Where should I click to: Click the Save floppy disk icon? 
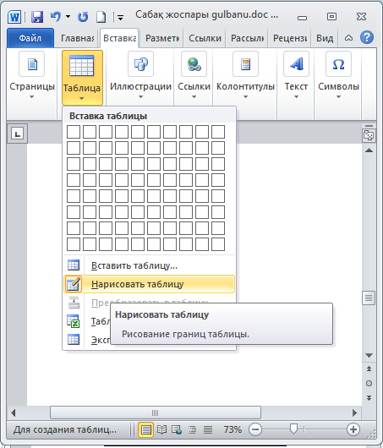click(37, 17)
